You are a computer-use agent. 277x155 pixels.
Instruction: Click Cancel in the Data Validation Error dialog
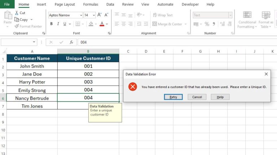click(x=197, y=97)
